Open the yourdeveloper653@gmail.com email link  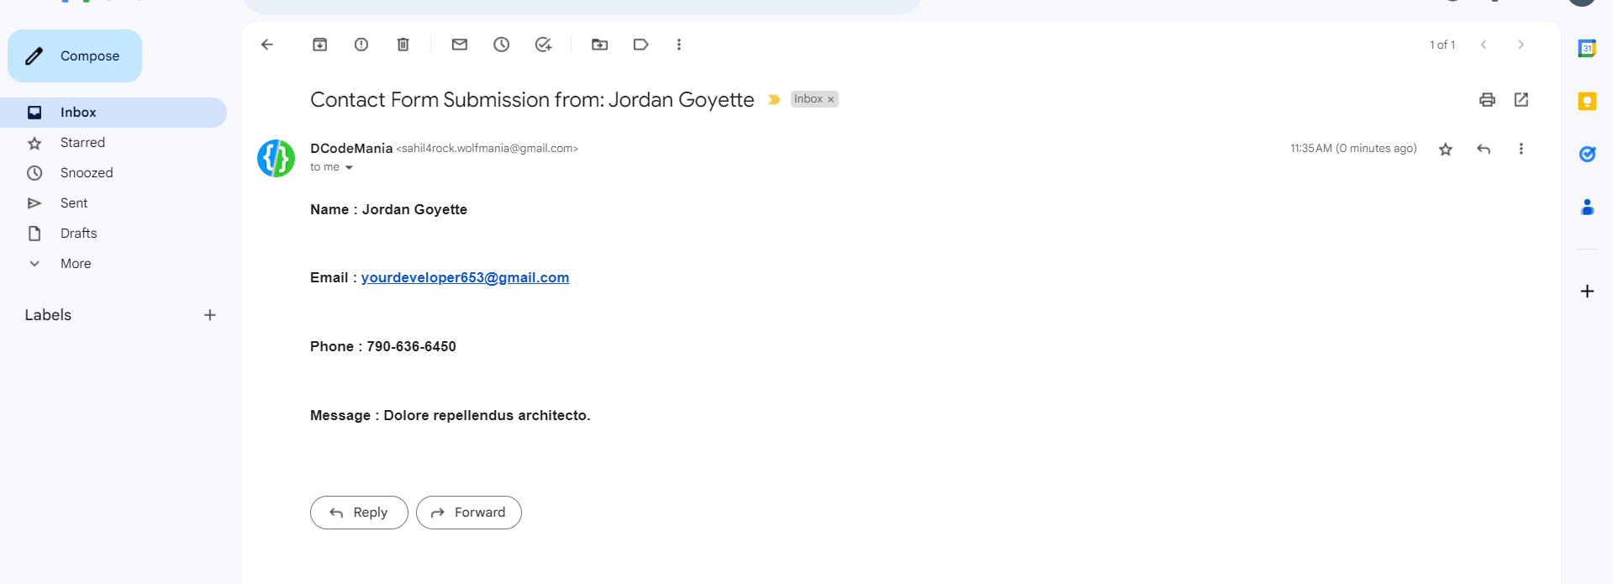tap(465, 278)
